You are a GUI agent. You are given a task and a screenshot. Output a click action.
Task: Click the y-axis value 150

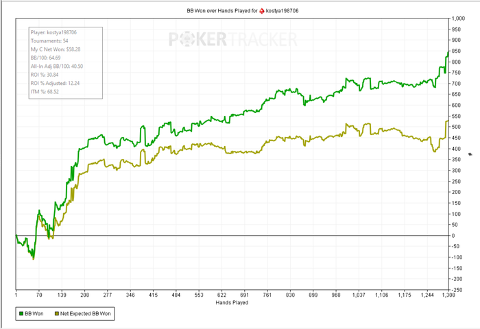(x=456, y=203)
